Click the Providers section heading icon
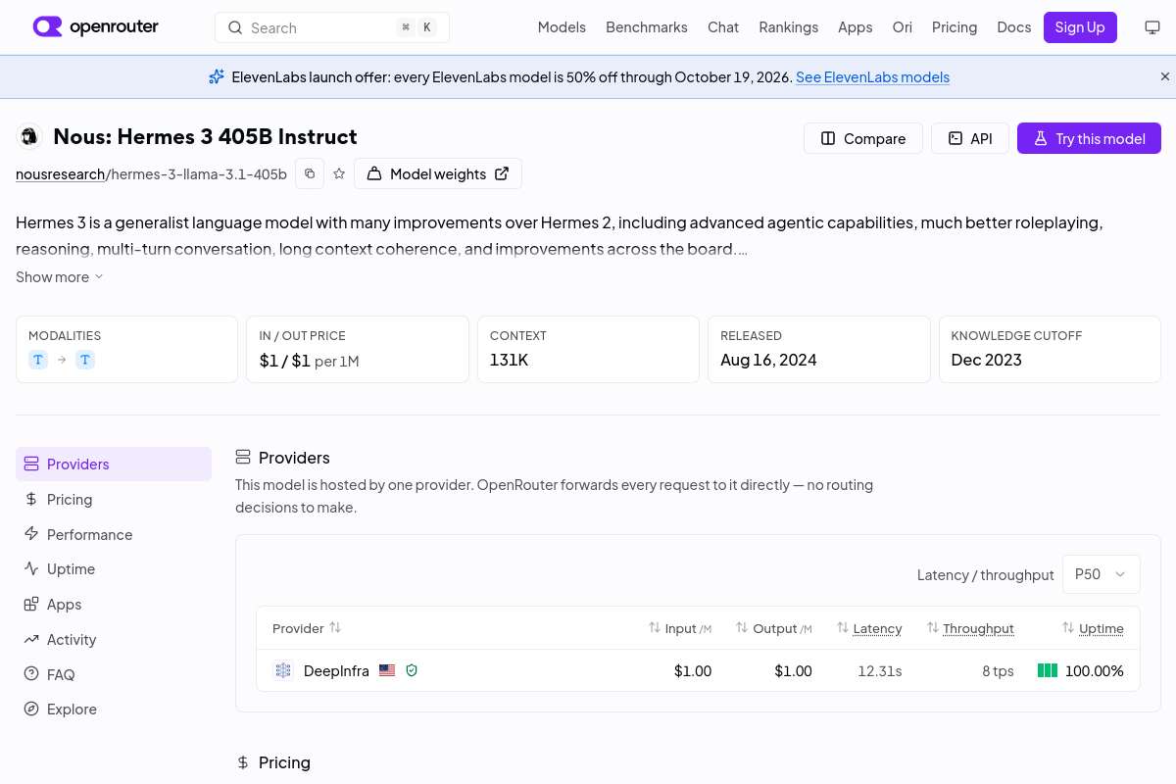The image size is (1176, 784). pos(243,457)
